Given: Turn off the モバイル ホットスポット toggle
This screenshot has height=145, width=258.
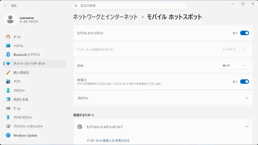Looking at the screenshot, I should click(244, 33).
